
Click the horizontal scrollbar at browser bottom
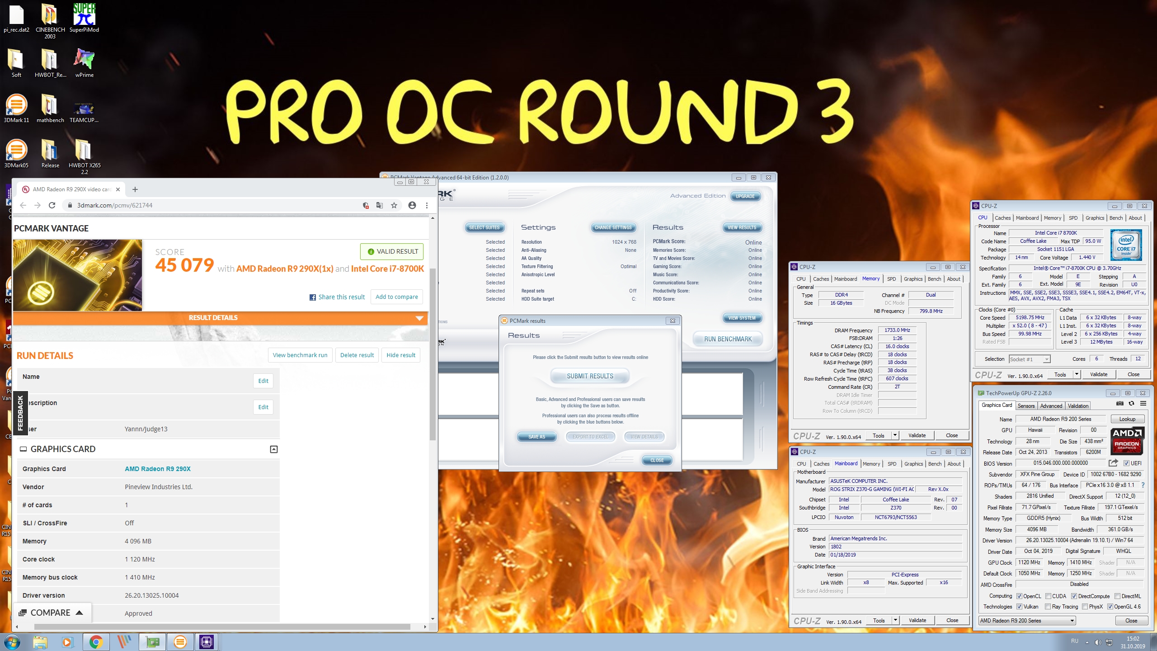pyautogui.click(x=222, y=627)
